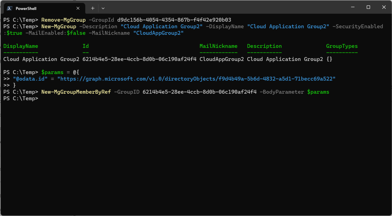Click the $true value after SecurityEnabled
Image resolution: width=392 pixels, height=216 pixels.
[x=14, y=33]
